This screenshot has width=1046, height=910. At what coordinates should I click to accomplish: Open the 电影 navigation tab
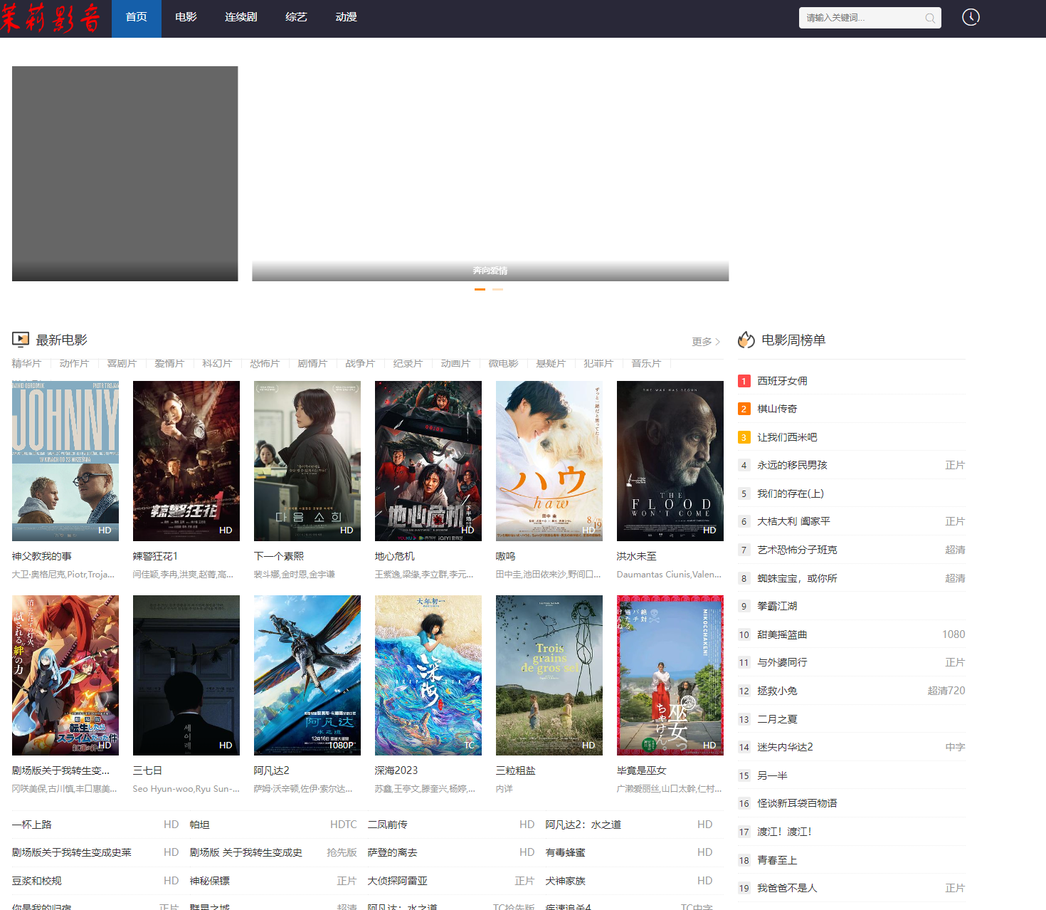pos(186,17)
